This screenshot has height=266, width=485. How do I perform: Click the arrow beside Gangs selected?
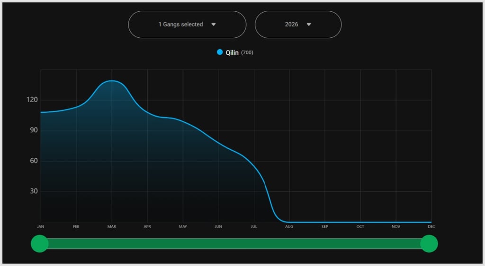pos(214,25)
